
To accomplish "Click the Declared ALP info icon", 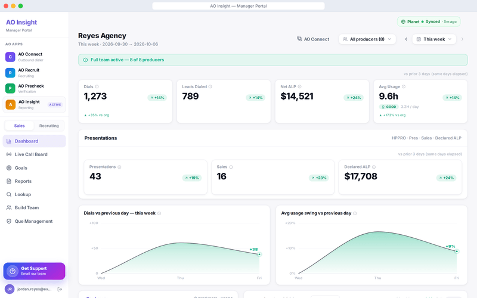I will tap(374, 167).
